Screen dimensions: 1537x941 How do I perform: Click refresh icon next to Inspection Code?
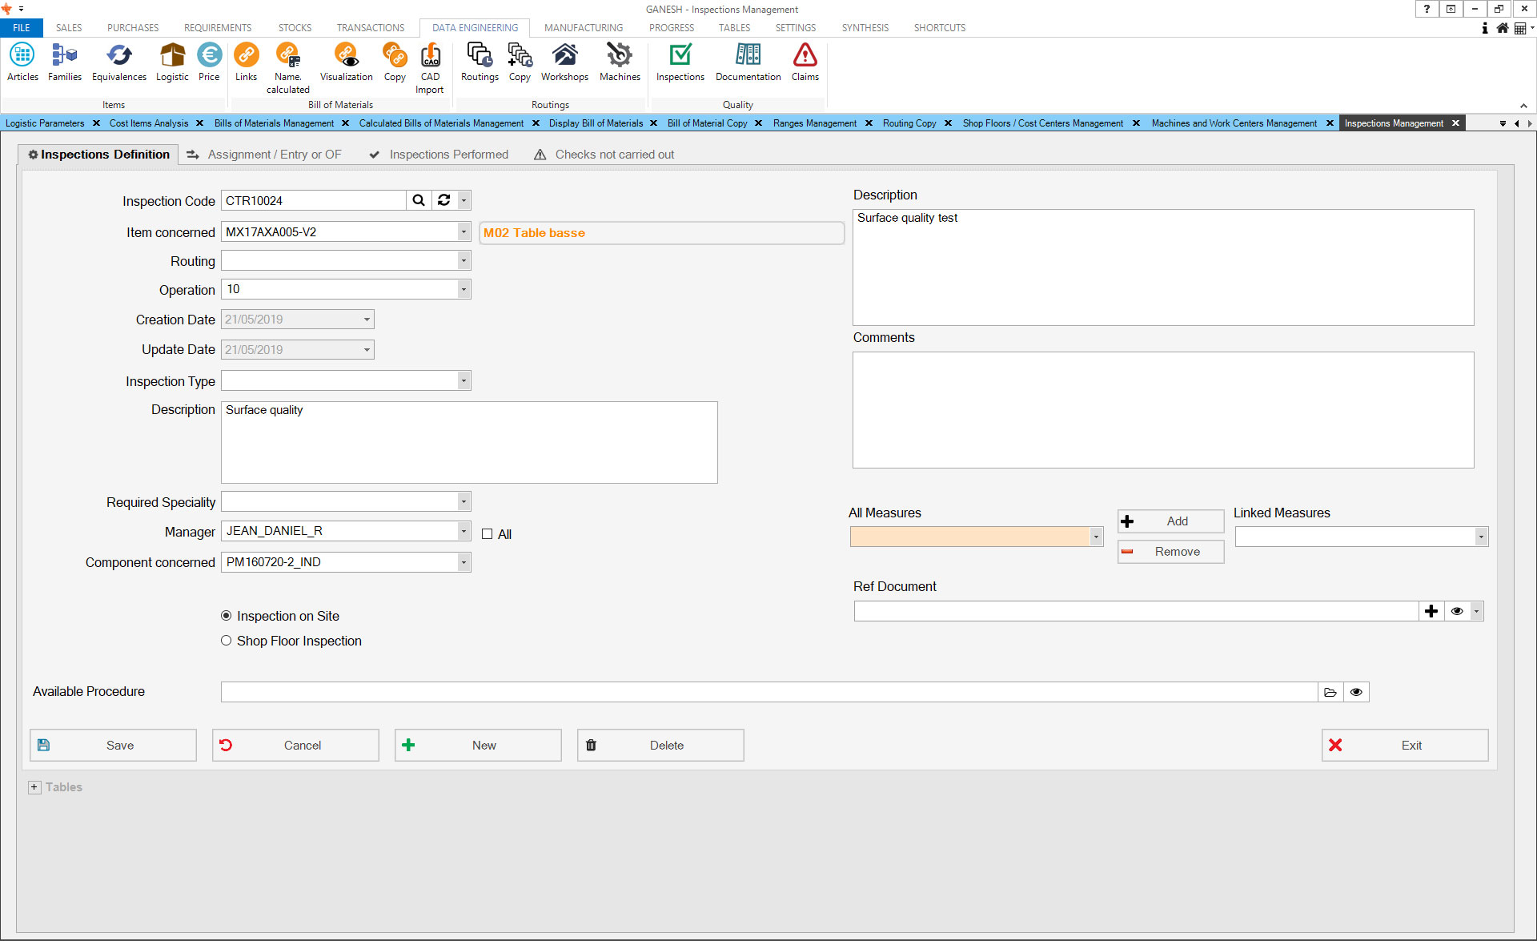coord(444,200)
